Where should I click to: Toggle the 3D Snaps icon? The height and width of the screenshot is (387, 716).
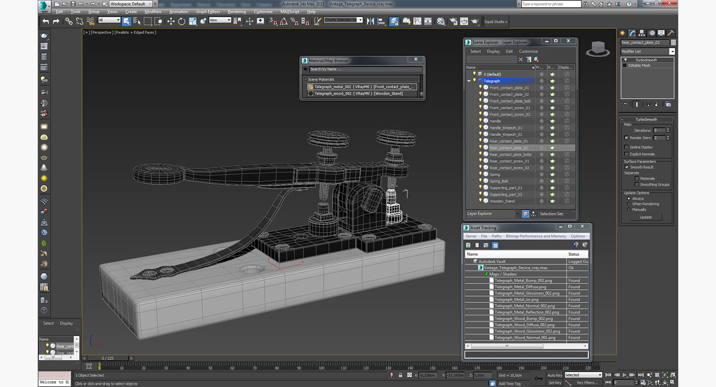tap(273, 21)
